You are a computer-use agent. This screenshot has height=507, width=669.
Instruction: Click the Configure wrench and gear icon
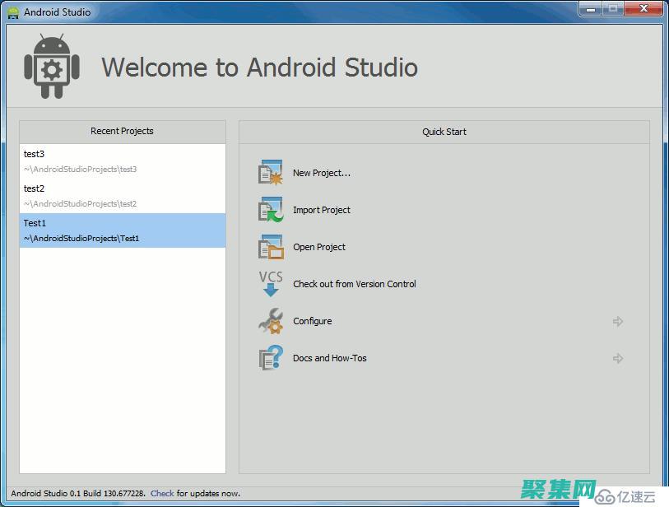click(x=271, y=321)
